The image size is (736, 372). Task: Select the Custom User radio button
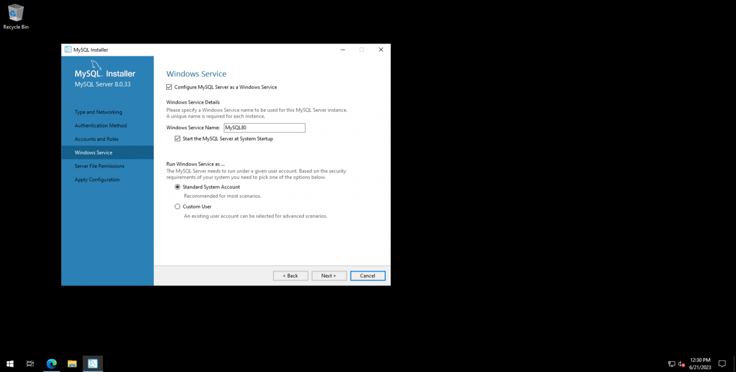(x=177, y=206)
